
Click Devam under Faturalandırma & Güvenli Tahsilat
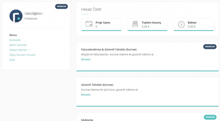click(x=86, y=59)
